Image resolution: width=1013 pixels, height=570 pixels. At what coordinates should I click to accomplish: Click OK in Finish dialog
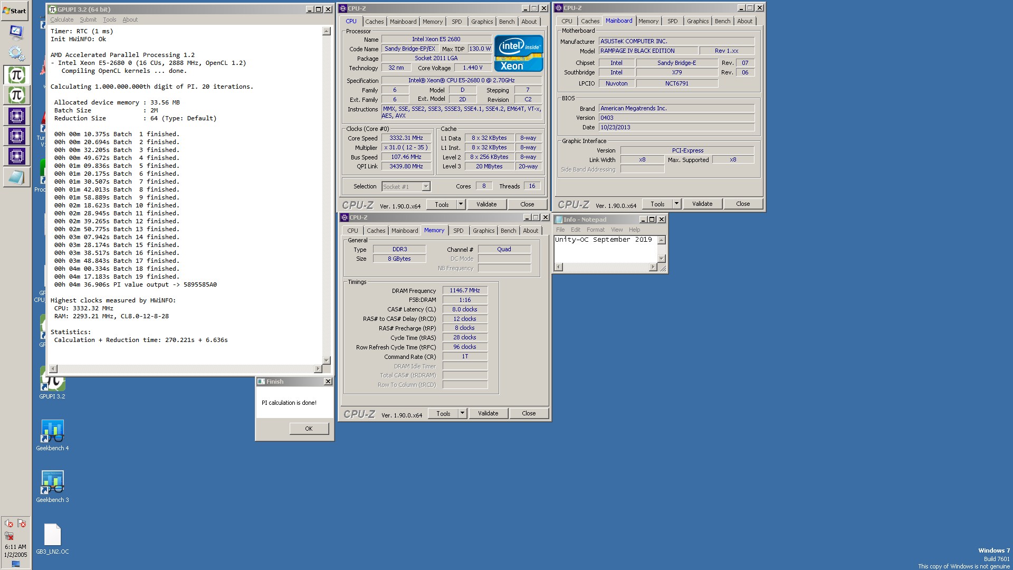(309, 429)
